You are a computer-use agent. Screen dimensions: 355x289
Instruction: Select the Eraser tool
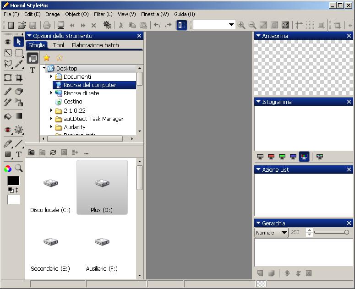(x=19, y=92)
